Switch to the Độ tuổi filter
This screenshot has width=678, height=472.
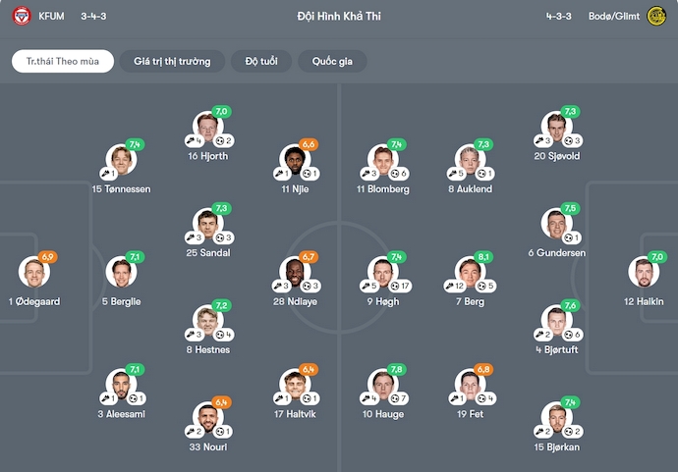[260, 61]
